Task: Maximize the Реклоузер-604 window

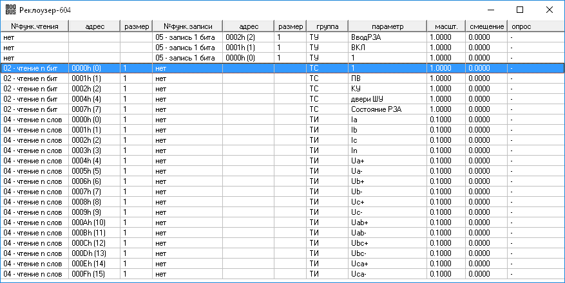Action: click(520, 10)
